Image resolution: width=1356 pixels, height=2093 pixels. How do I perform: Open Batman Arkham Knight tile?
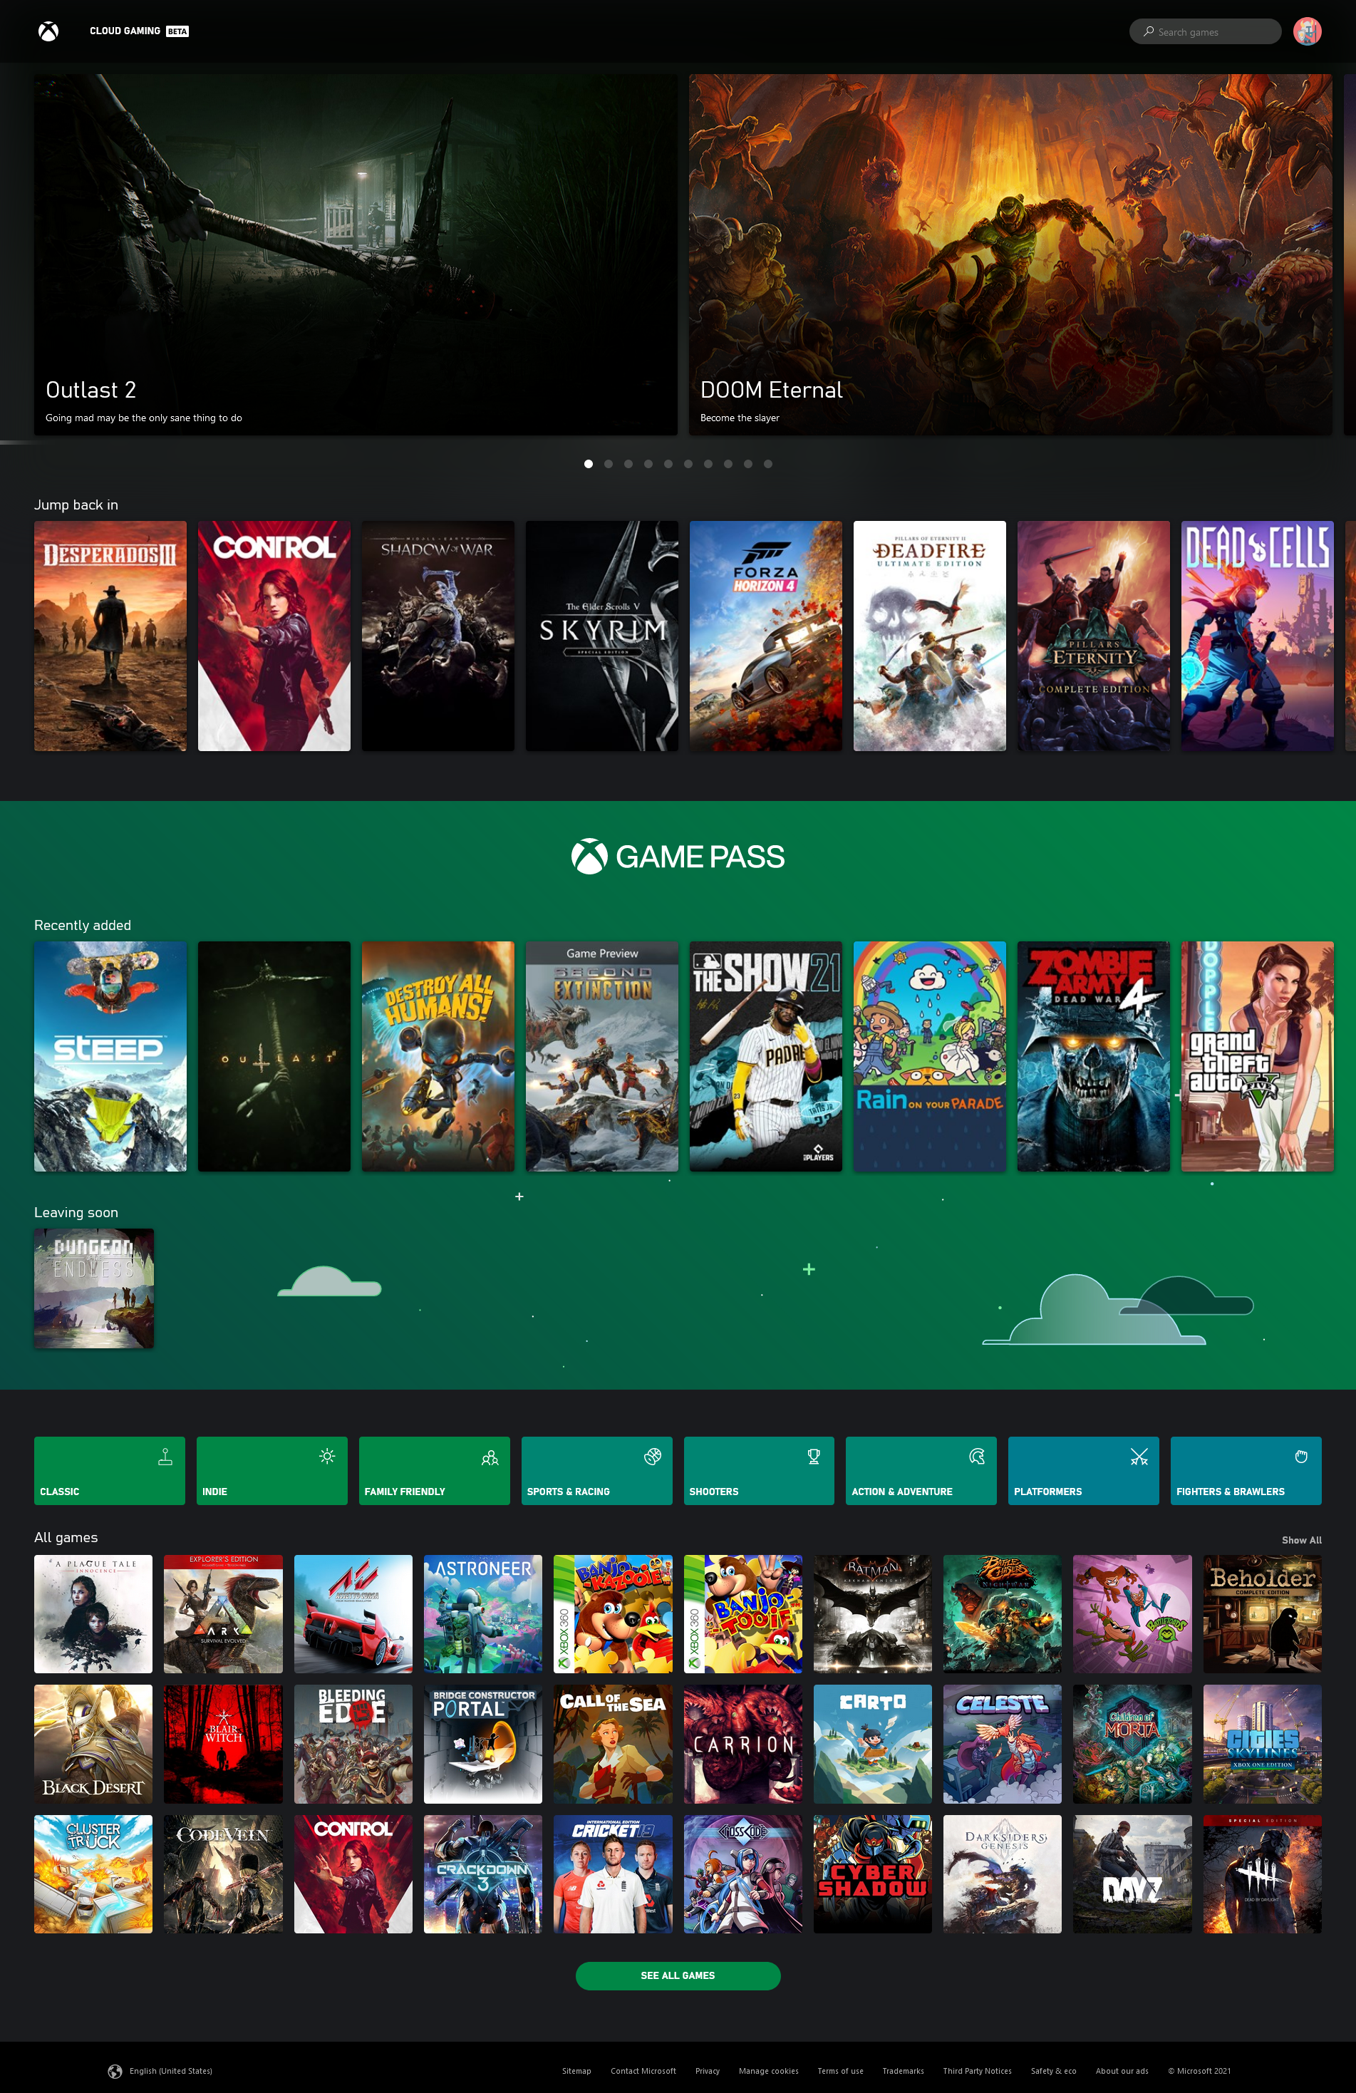point(872,1613)
